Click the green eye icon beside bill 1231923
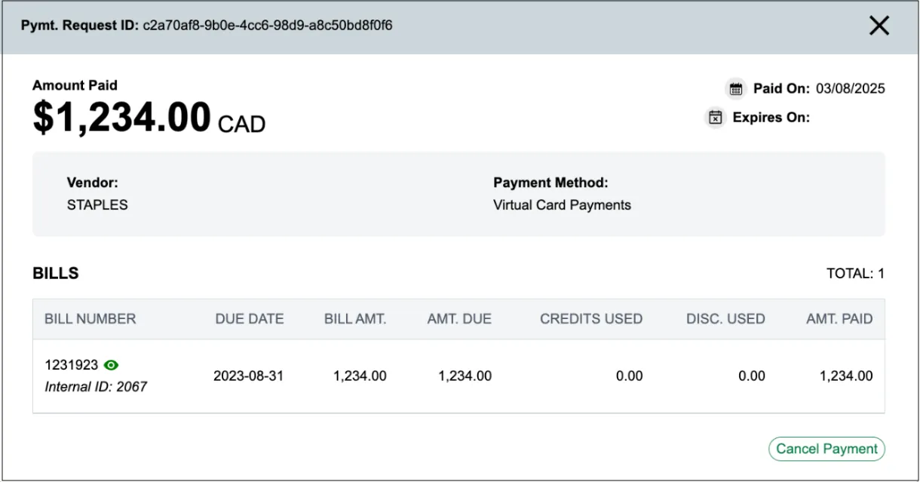The image size is (920, 482). 112,365
